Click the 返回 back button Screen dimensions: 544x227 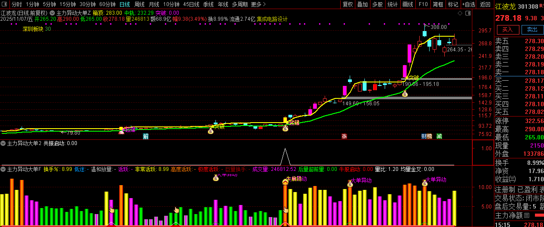[x=485, y=4]
